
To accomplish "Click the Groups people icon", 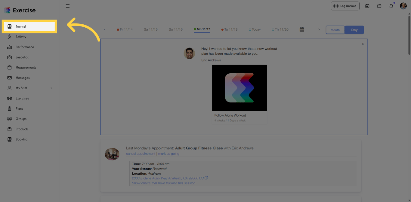I will pos(10,119).
